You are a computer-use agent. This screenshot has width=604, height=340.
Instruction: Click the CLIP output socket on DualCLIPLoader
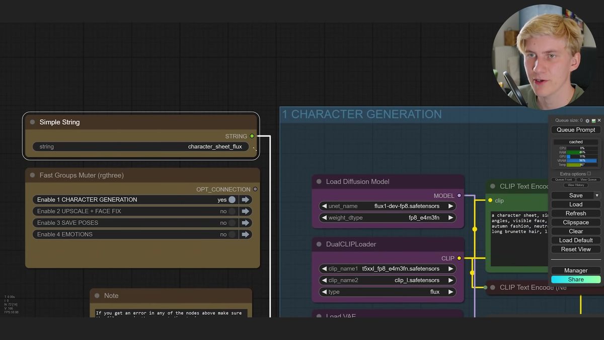[x=459, y=258]
